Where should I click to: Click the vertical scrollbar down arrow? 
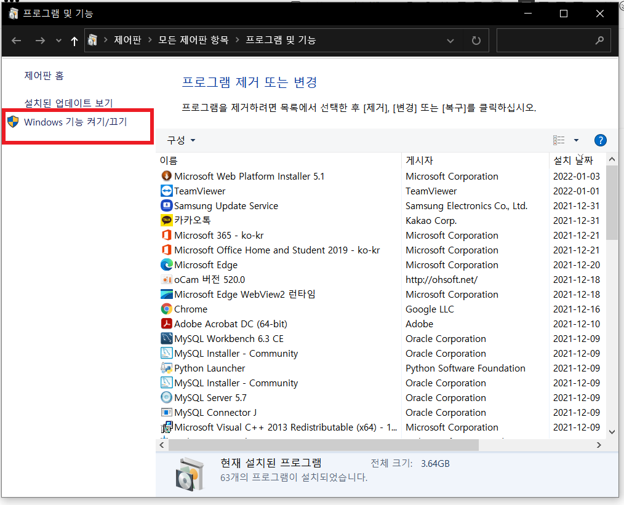tap(612, 432)
